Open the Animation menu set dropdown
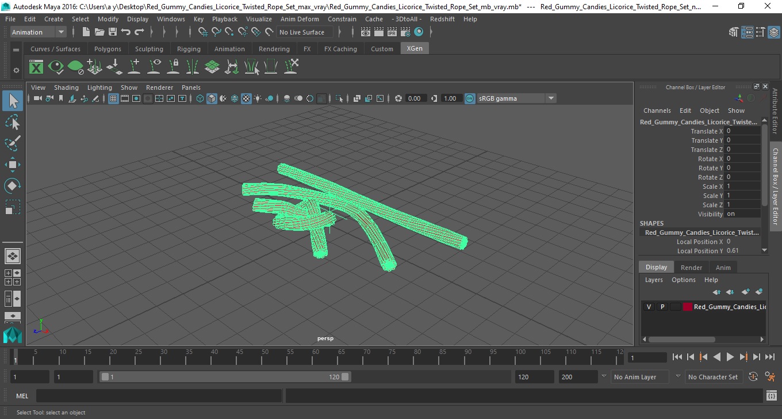Screen dimensions: 782x419 tap(39, 32)
